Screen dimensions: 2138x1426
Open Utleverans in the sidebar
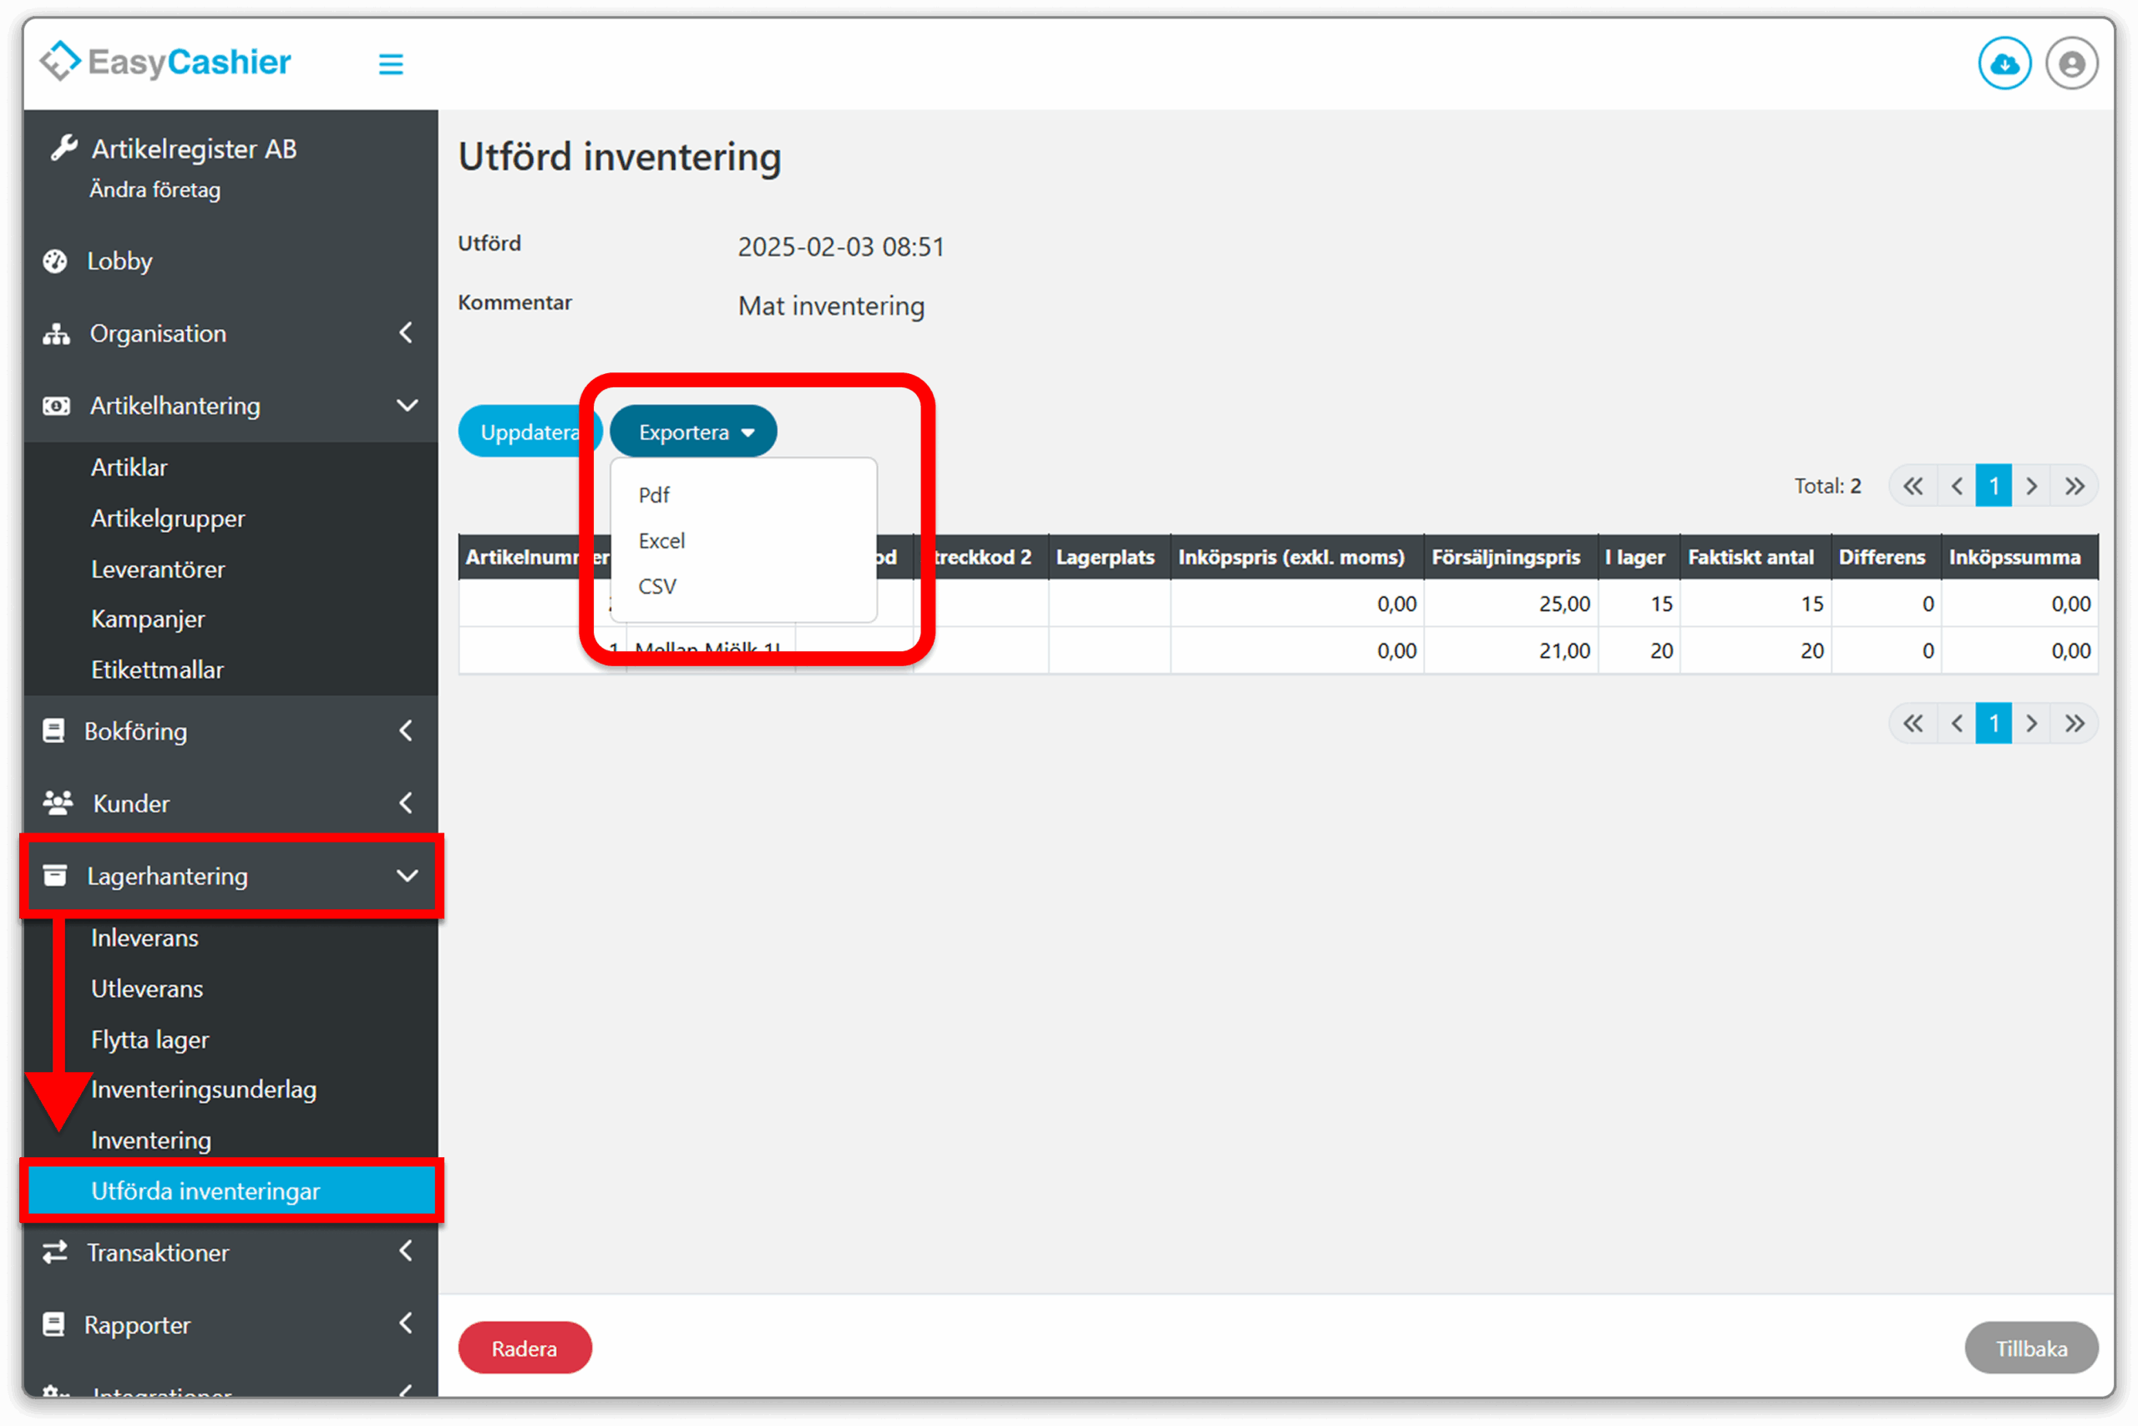coord(146,988)
